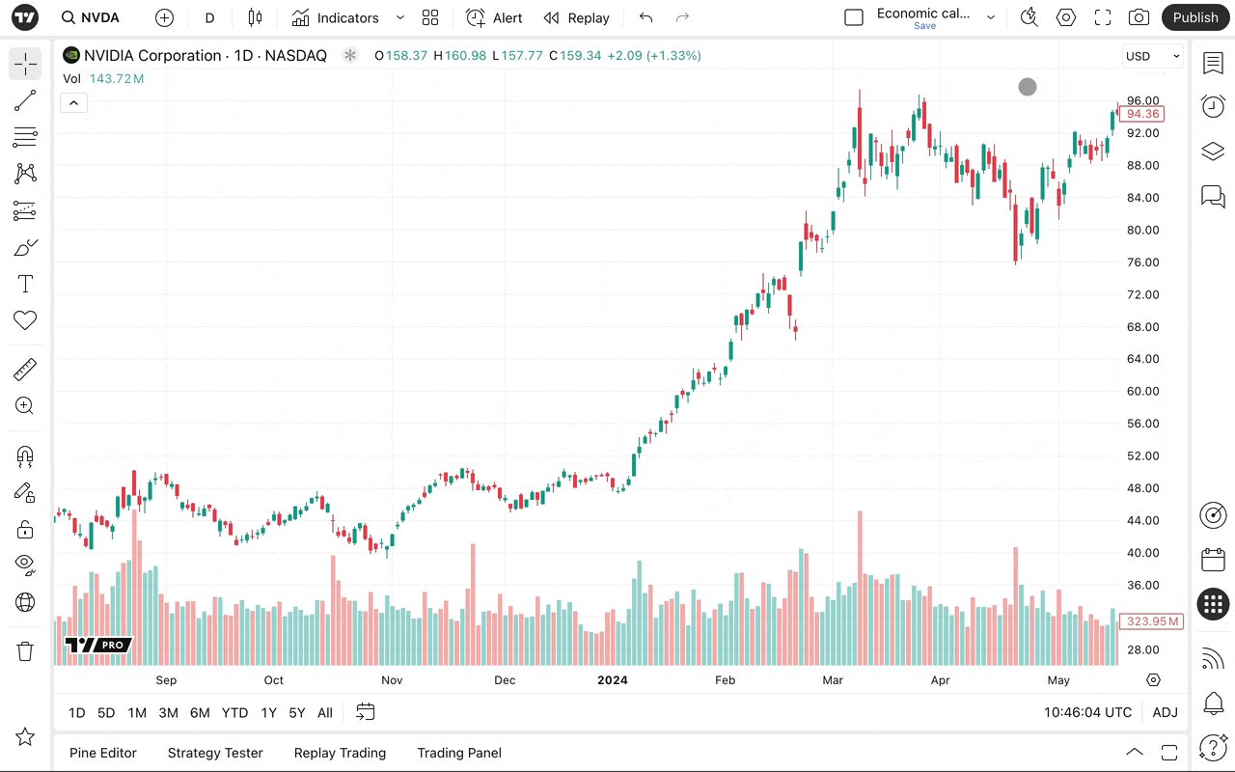Image resolution: width=1235 pixels, height=772 pixels.
Task: Expand the layout management dropdown arrow
Action: pos(991,17)
